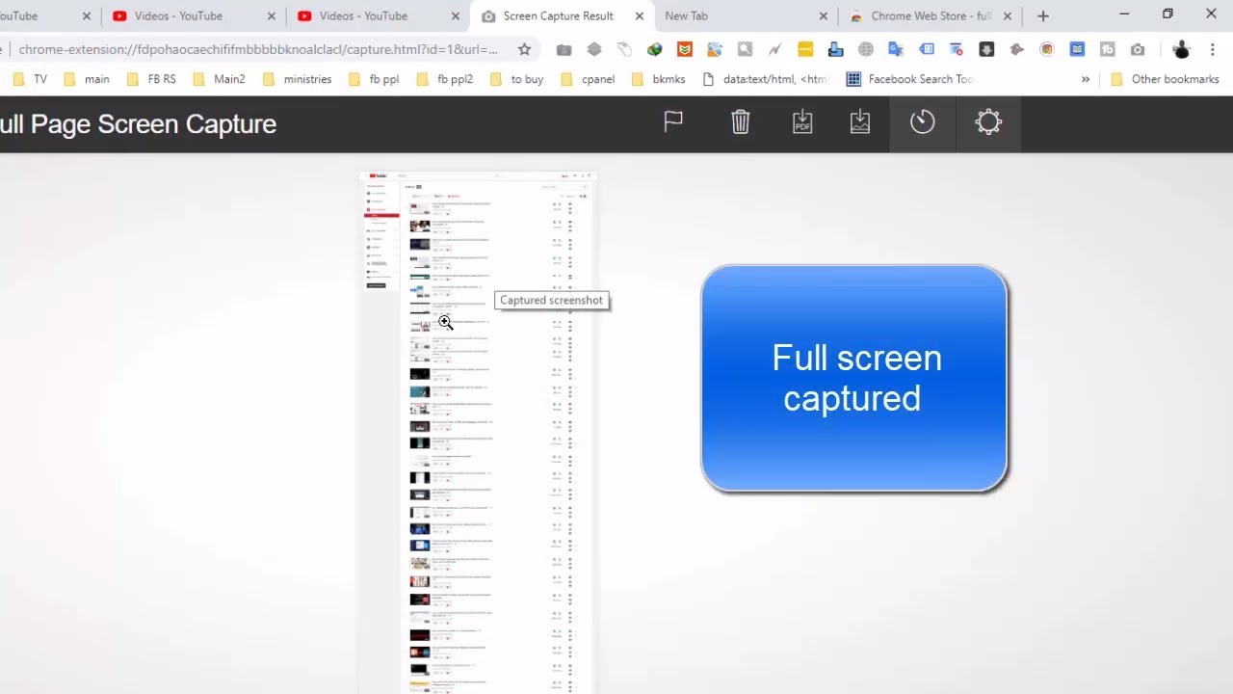Open the Google Translate extension icon
Image resolution: width=1233 pixels, height=694 pixels.
(x=894, y=48)
